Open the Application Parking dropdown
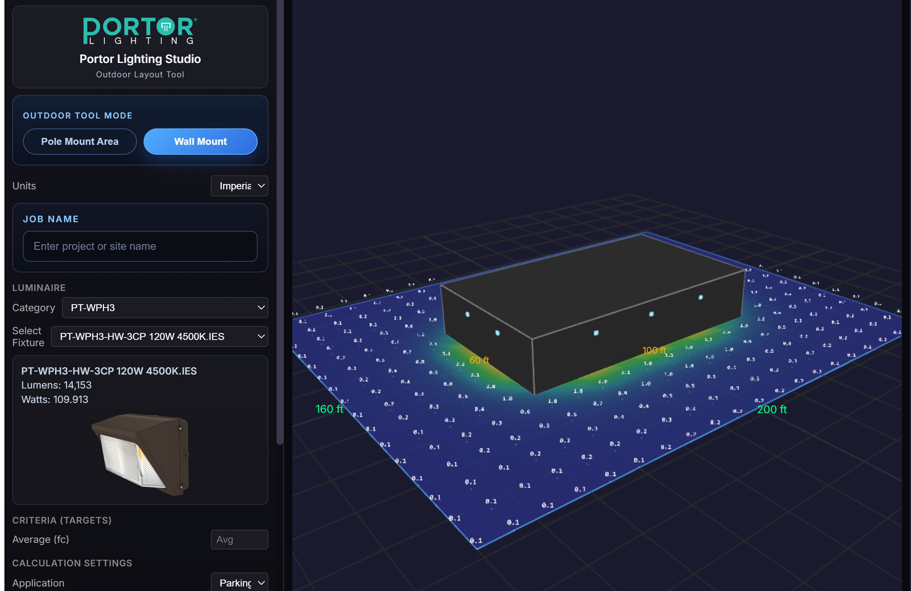Image resolution: width=911 pixels, height=591 pixels. (239, 583)
